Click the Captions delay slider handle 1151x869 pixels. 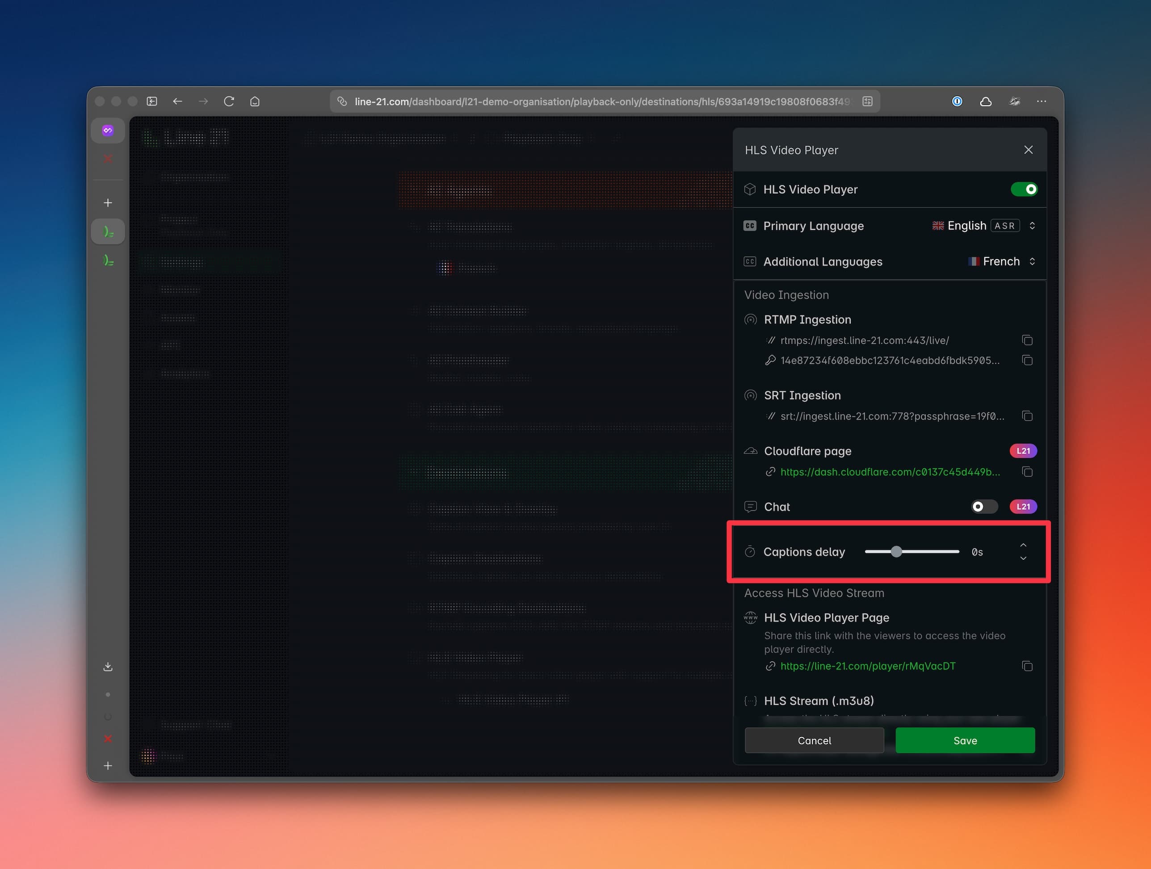[x=896, y=552]
